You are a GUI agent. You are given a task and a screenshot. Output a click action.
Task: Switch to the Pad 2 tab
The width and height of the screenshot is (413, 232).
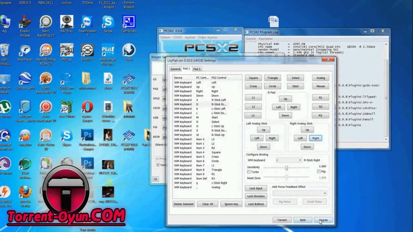pos(197,69)
